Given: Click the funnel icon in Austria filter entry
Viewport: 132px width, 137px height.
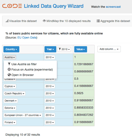Looking at the screenshot, I should (x=9, y=64).
